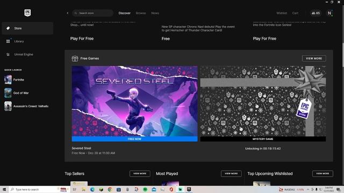Click View More next to Top Sellers
Screen dimensions: 344x193
(140, 174)
